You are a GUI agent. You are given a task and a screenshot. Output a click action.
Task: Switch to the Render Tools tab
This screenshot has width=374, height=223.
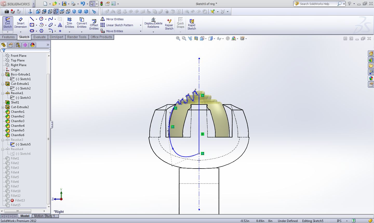pos(77,37)
